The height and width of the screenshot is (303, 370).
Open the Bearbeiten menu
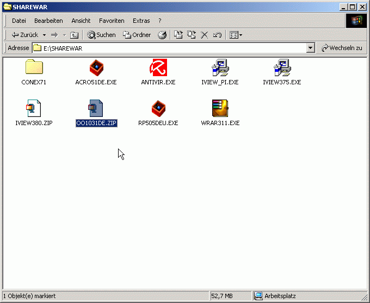pyautogui.click(x=48, y=21)
